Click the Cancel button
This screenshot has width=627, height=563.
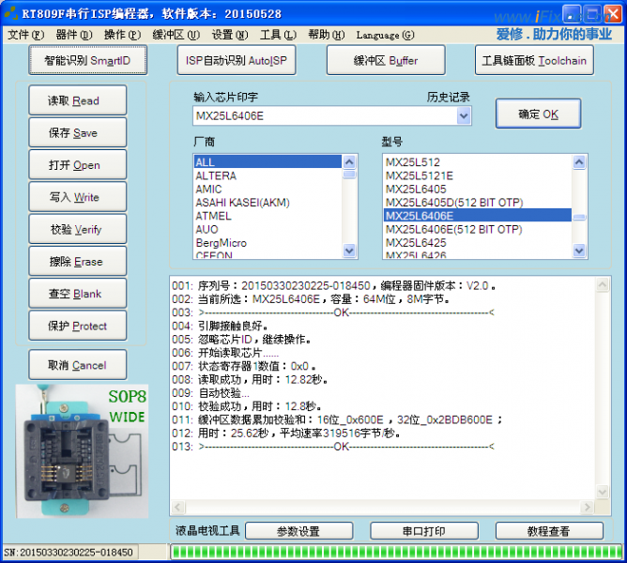pyautogui.click(x=78, y=365)
